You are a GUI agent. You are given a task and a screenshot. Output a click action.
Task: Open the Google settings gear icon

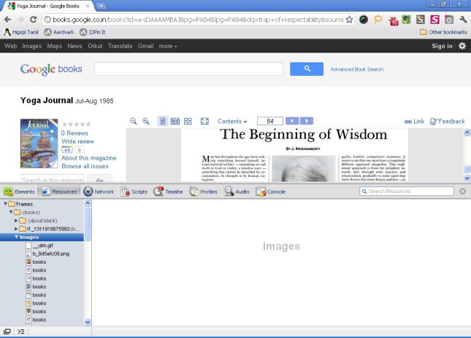click(462, 46)
